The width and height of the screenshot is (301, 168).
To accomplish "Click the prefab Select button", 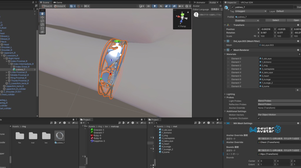I will (275, 20).
